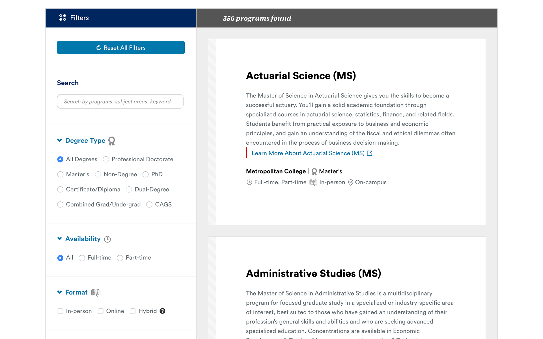Choose the Full-time availability radio option
This screenshot has height=339, width=543.
click(82, 258)
